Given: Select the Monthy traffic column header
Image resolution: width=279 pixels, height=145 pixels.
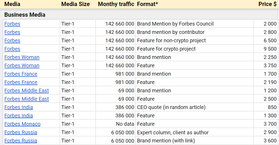Looking at the screenshot, I should click(x=116, y=4).
